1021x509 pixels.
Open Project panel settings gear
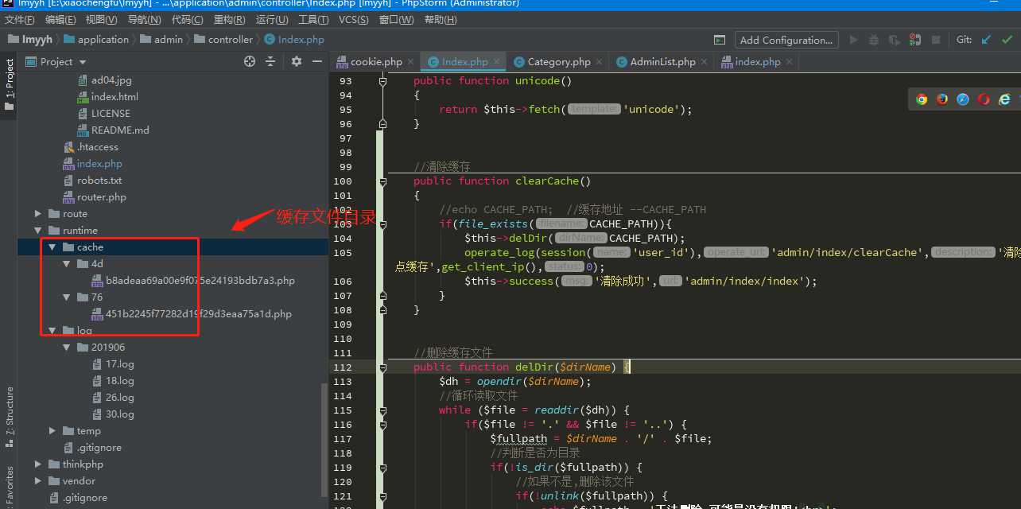pyautogui.click(x=297, y=61)
